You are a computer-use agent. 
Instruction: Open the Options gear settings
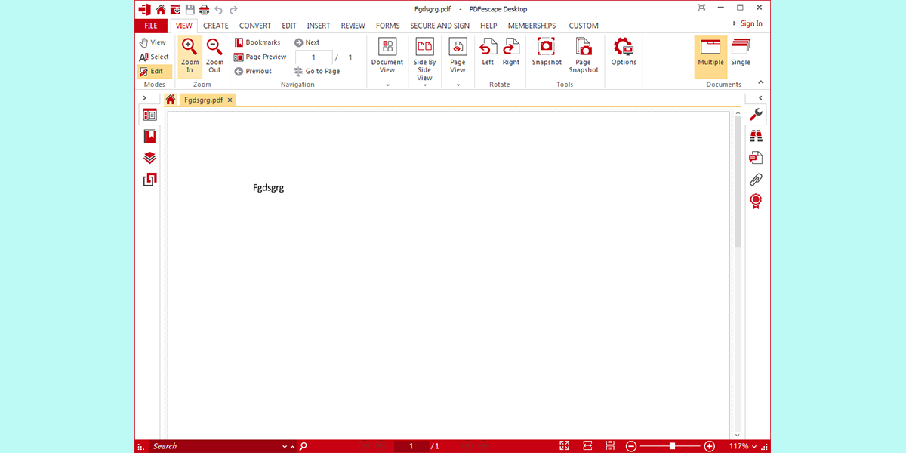[x=624, y=48]
